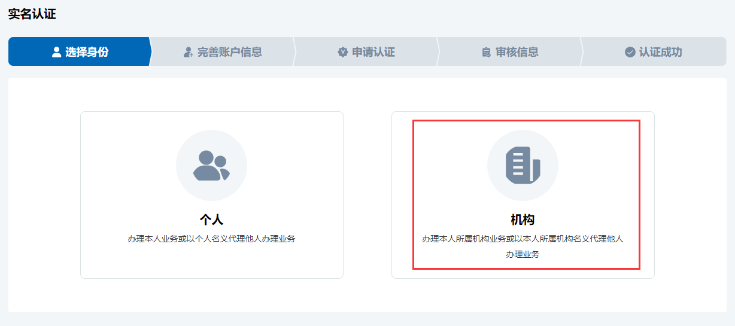The height and width of the screenshot is (326, 735).
Task: Click the 机构 heading text
Action: click(523, 220)
